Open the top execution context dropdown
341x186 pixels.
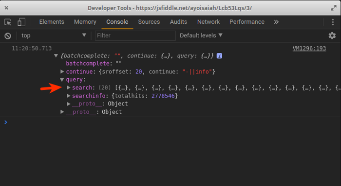[54, 35]
